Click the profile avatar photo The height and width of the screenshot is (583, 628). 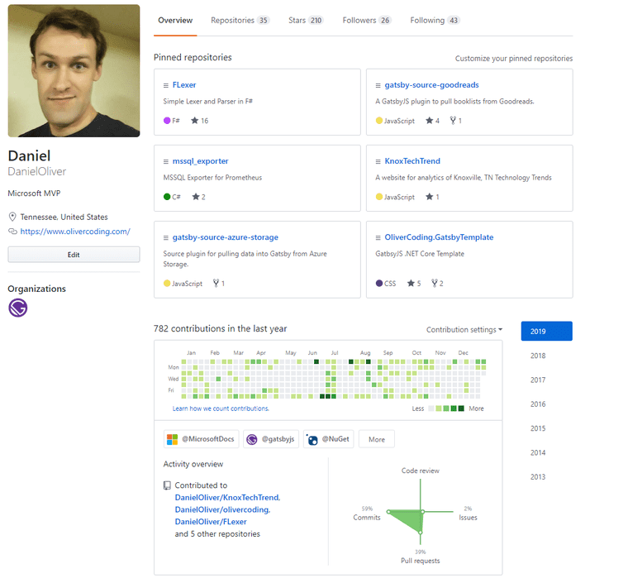pos(74,70)
